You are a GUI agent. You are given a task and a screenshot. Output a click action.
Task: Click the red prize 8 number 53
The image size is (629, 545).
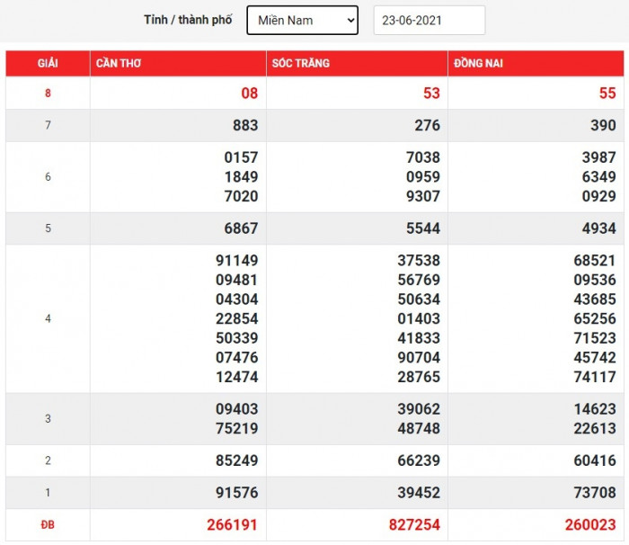431,94
